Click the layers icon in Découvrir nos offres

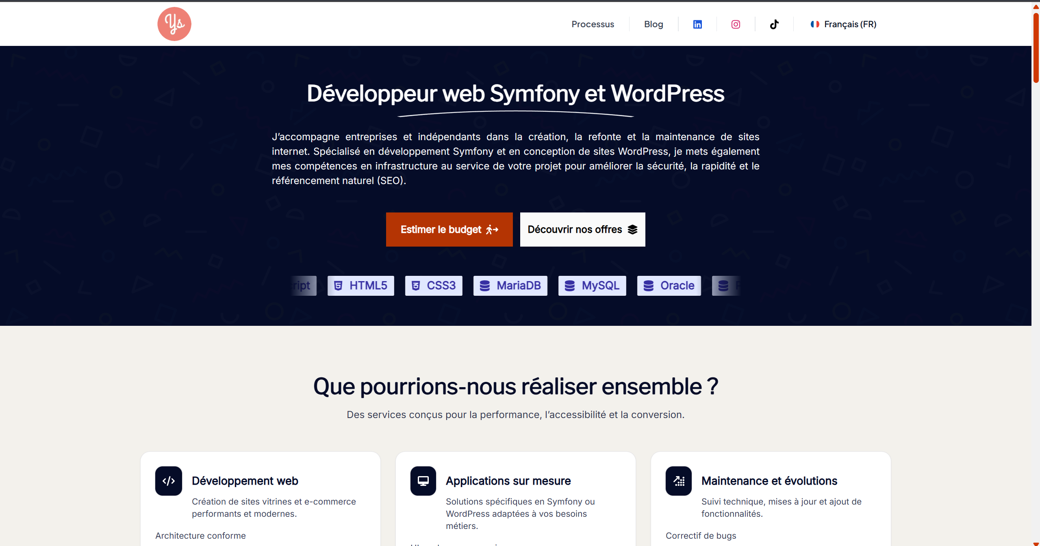[x=632, y=230]
